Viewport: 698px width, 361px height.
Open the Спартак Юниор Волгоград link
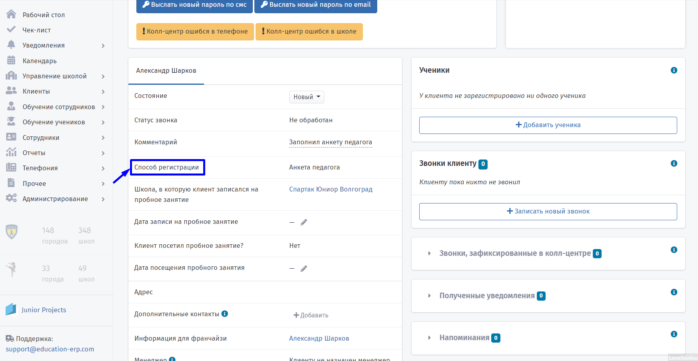coord(331,189)
